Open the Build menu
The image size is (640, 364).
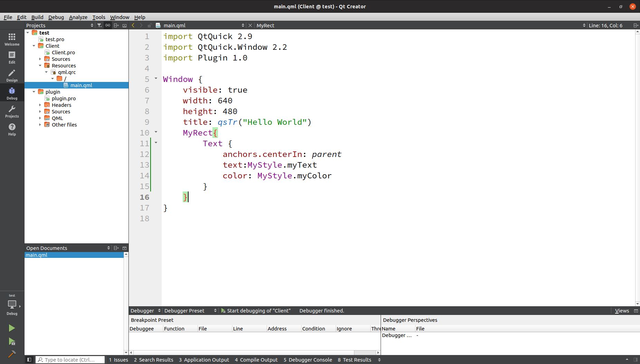[x=37, y=17]
